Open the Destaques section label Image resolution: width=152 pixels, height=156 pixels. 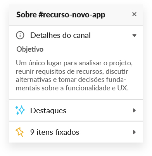tap(48, 110)
